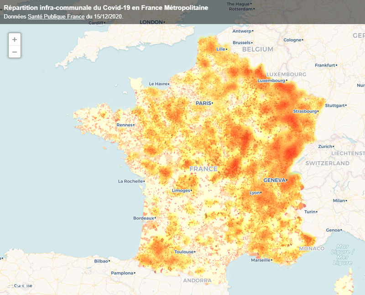This screenshot has width=365, height=295.
Task: Click the Pamplona label
Action: 122,273
